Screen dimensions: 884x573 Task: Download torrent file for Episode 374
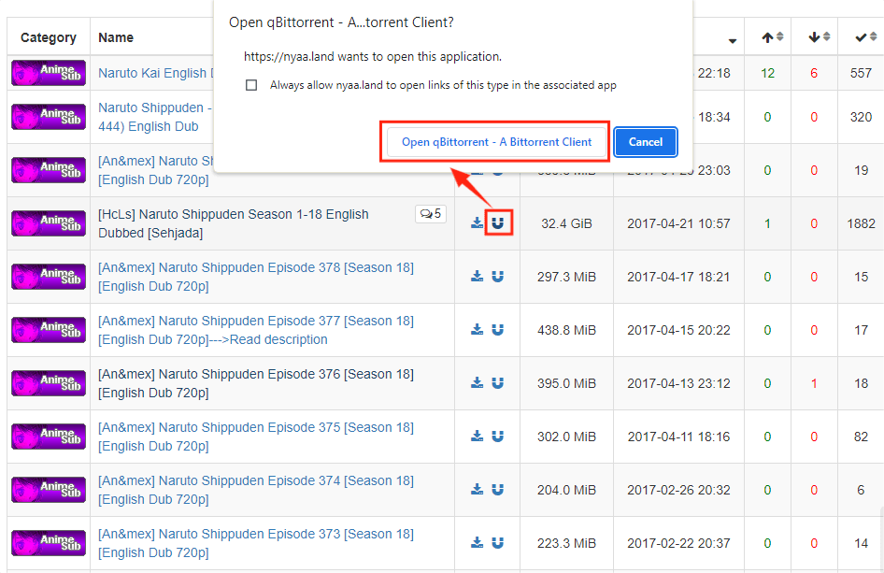point(478,490)
